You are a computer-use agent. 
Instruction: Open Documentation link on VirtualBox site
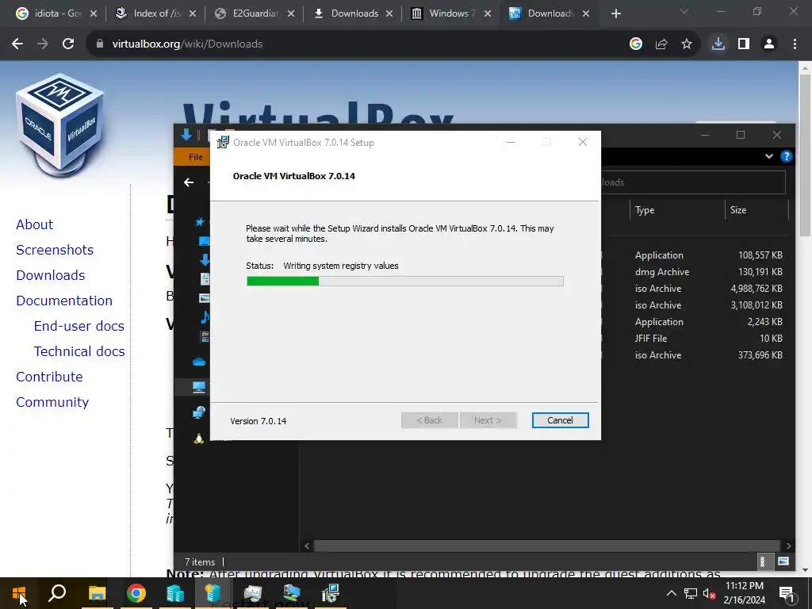[x=64, y=301]
